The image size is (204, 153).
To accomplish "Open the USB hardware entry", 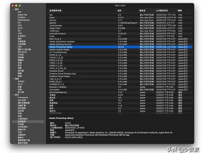I will [x=20, y=33].
